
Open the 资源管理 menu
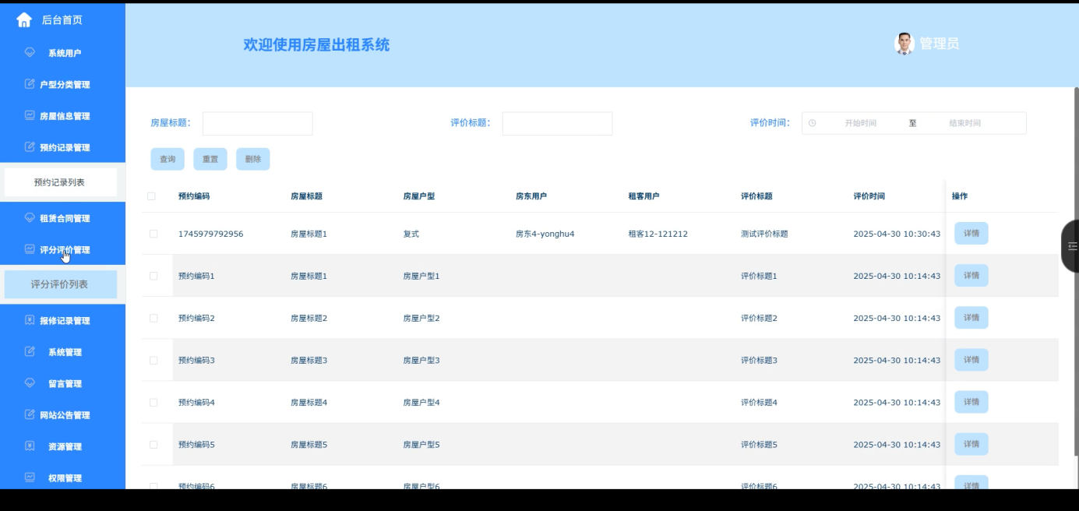(x=62, y=446)
